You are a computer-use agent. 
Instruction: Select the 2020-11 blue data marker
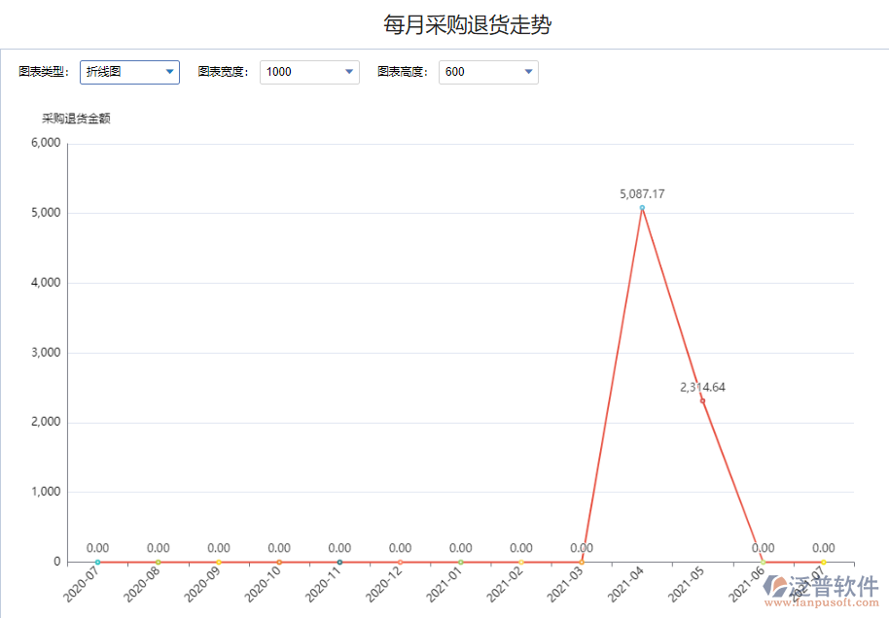339,561
